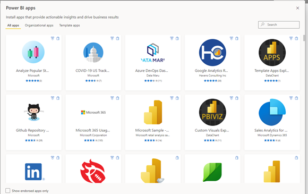308x194 pixels.
Task: Click the certified badge icon on Template Apps Expl... card
Action: (x=291, y=38)
